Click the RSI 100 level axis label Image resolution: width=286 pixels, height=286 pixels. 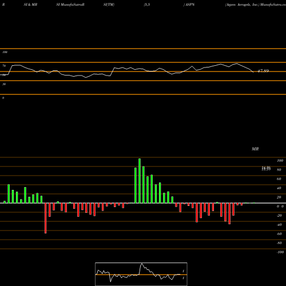click(x=5, y=52)
